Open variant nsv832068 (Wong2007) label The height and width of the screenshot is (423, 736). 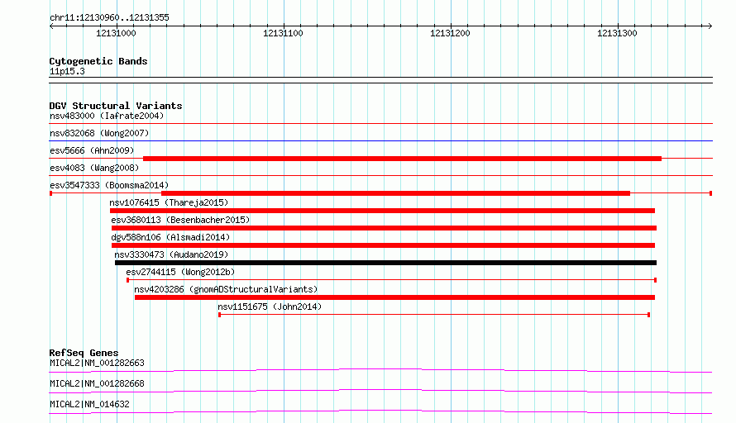tap(99, 133)
